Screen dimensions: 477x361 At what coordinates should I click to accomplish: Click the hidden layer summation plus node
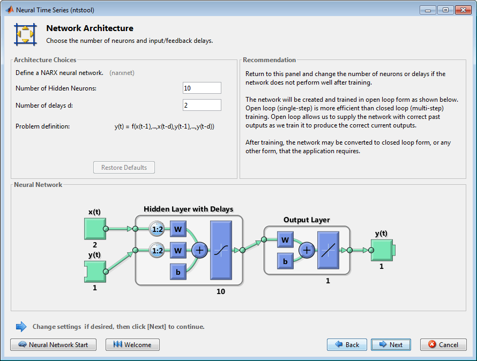[x=199, y=250]
